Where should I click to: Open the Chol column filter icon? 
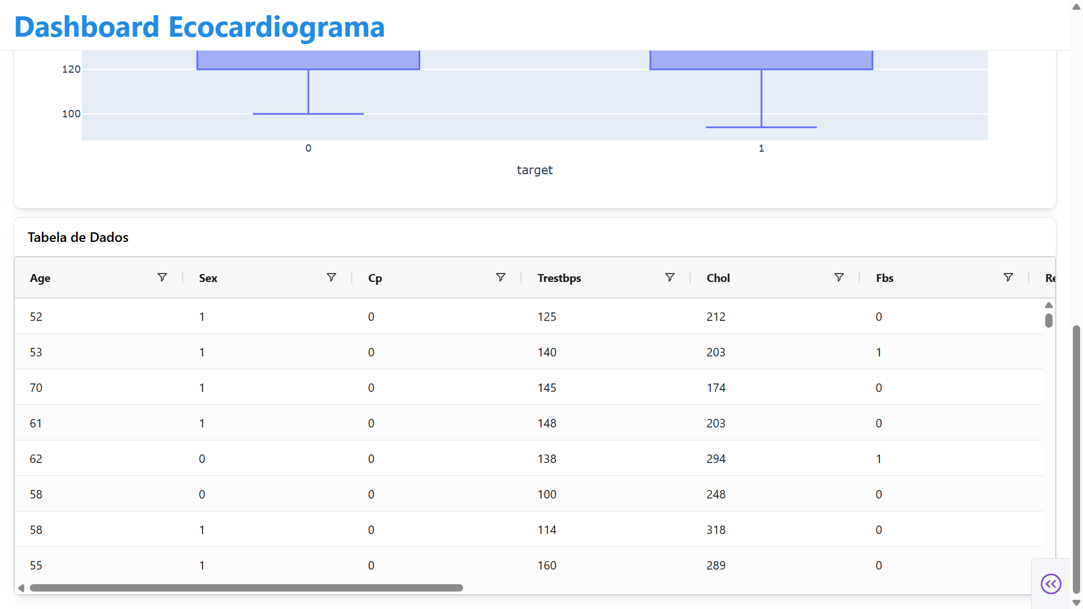839,277
